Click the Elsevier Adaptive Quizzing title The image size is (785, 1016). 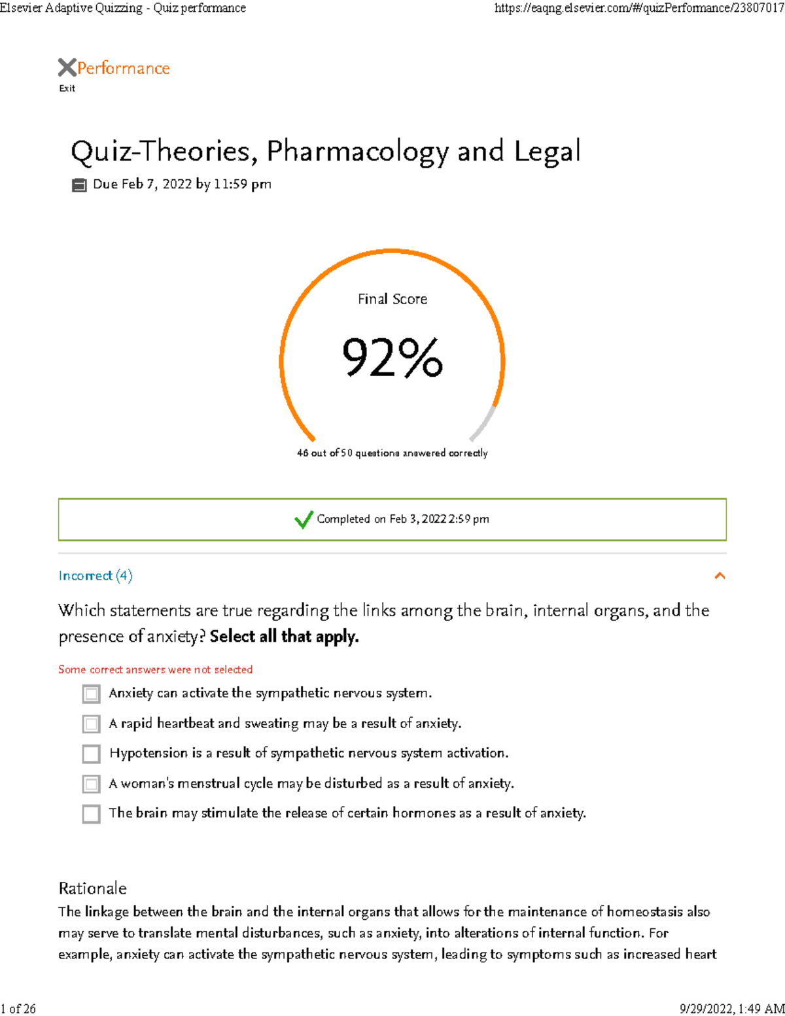[123, 9]
